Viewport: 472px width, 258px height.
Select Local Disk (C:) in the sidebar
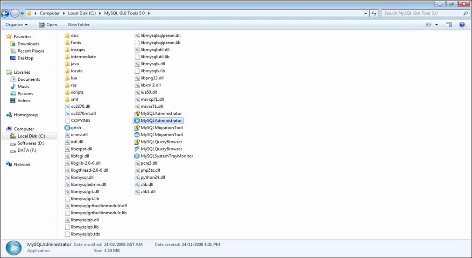[x=29, y=136]
